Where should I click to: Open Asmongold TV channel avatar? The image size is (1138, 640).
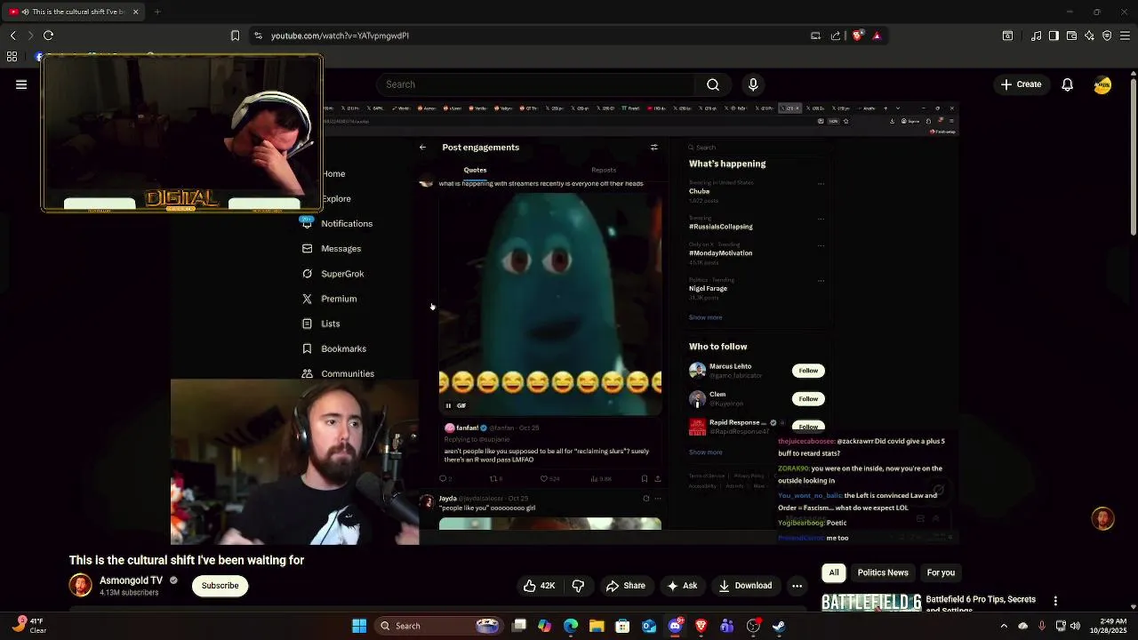80,585
